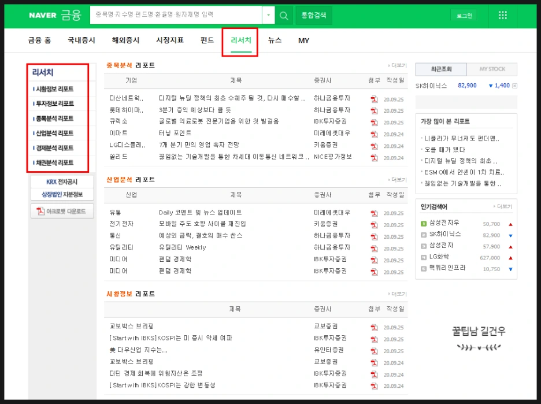This screenshot has width=541, height=404.
Task: Open the apps grid icon
Action: point(503,15)
